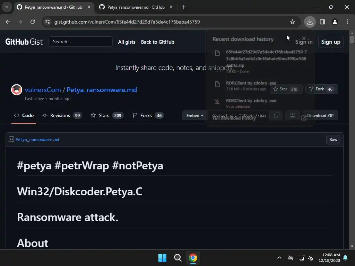Open the tab search dropdown arrow
The image size is (355, 266).
pyautogui.click(x=7, y=7)
